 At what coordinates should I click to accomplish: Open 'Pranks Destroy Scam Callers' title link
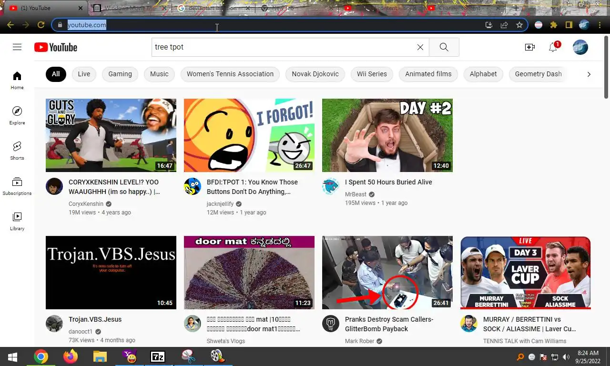click(x=389, y=324)
